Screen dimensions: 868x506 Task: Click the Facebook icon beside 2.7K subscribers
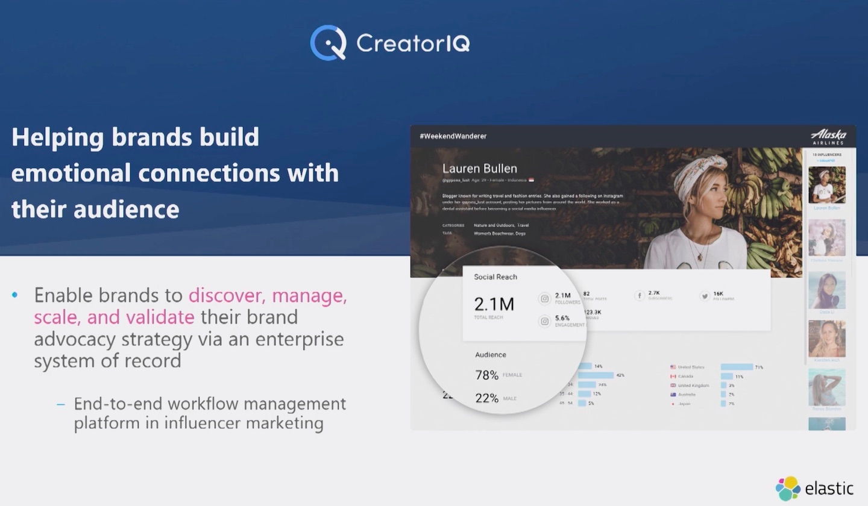pyautogui.click(x=640, y=296)
